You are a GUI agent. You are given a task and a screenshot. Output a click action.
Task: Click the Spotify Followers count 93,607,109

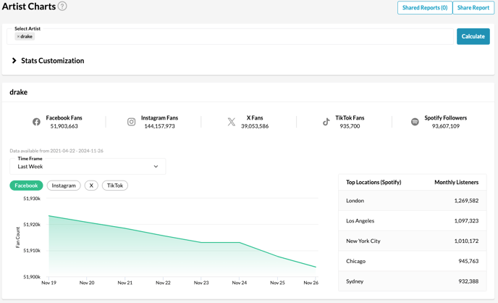[x=446, y=126]
